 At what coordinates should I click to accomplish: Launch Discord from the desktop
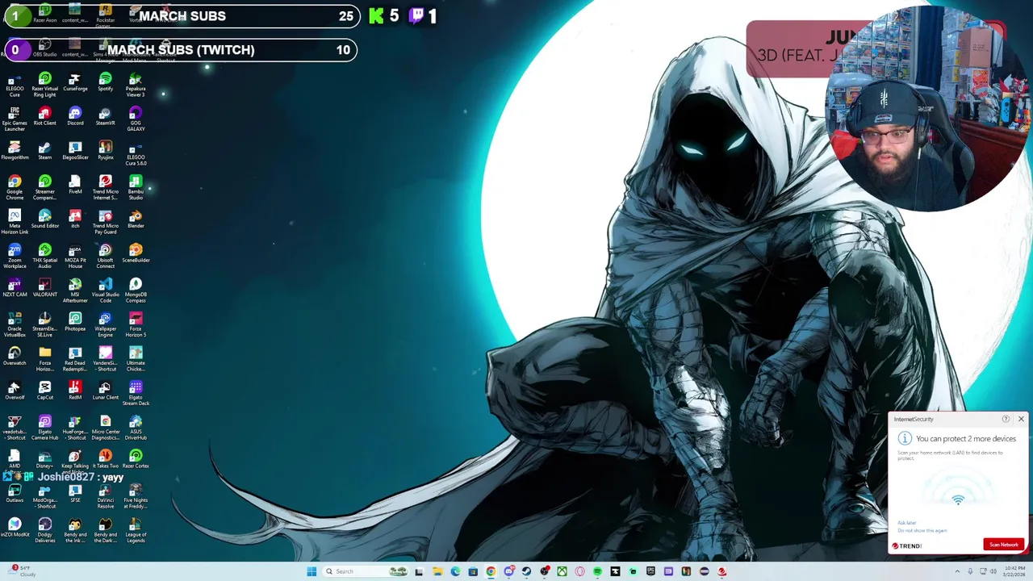pyautogui.click(x=75, y=116)
